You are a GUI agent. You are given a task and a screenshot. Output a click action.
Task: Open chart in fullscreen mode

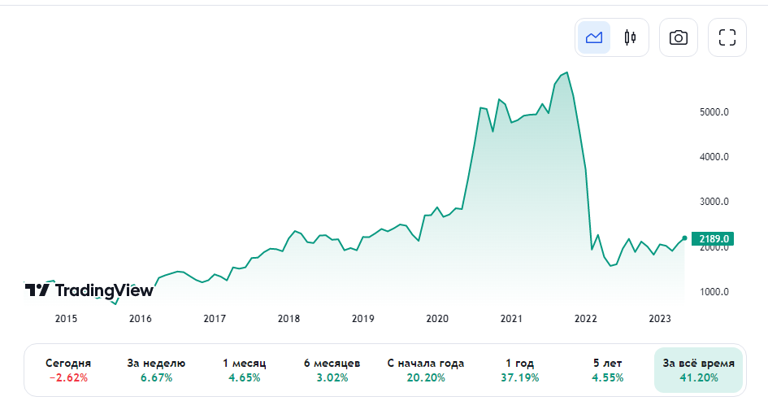[x=727, y=37]
